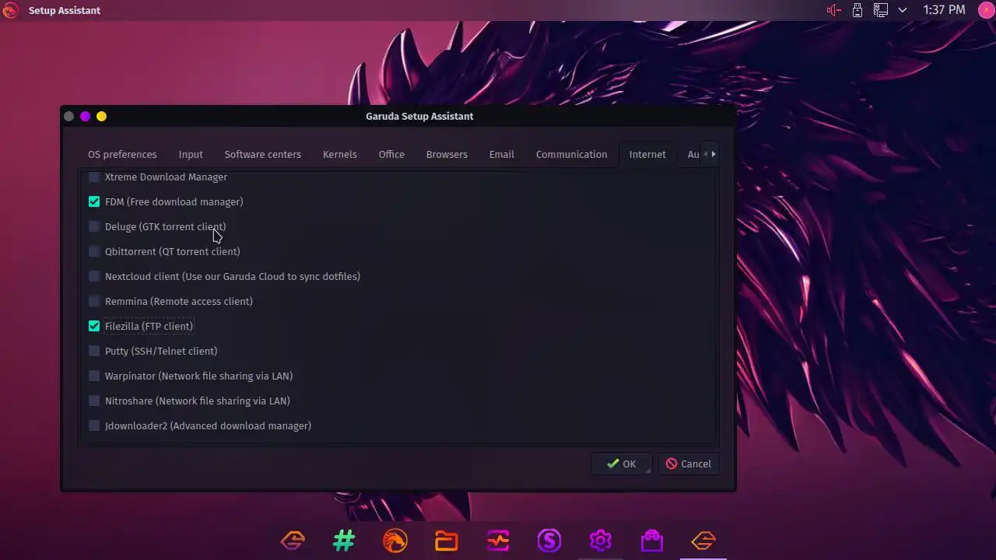Check Nitroshare (Network file sharing via LAN)
The image size is (996, 560).
[94, 401]
